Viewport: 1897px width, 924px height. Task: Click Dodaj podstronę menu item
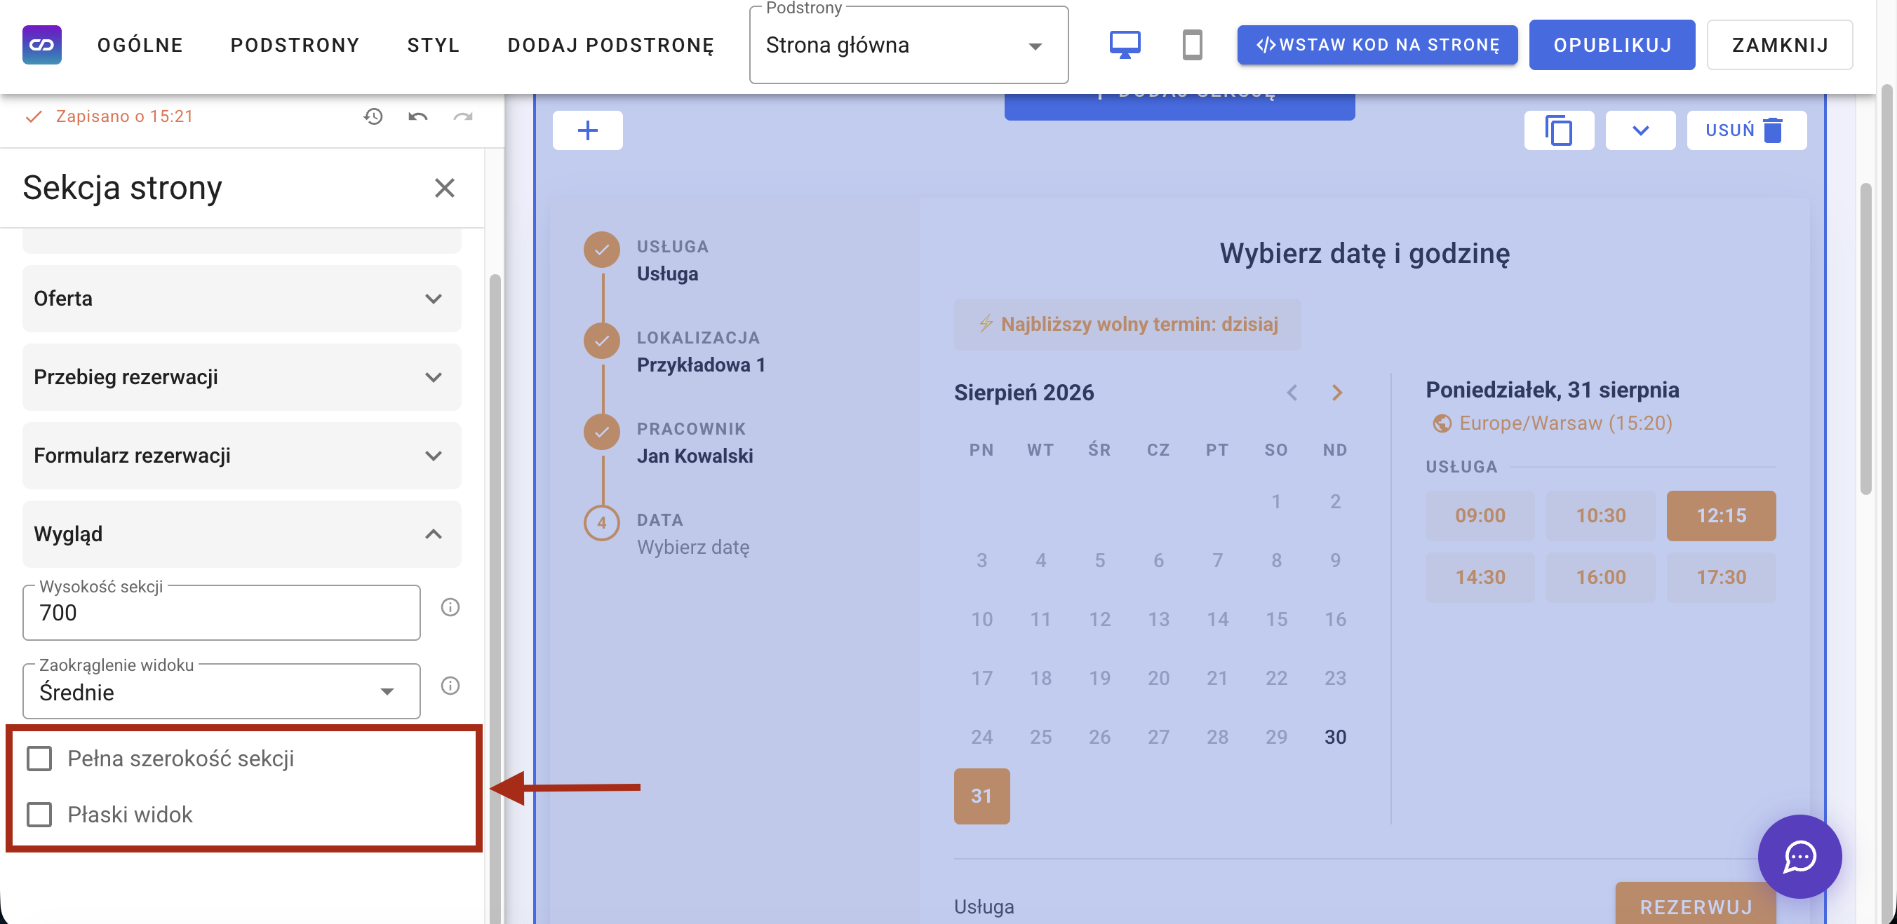point(610,45)
